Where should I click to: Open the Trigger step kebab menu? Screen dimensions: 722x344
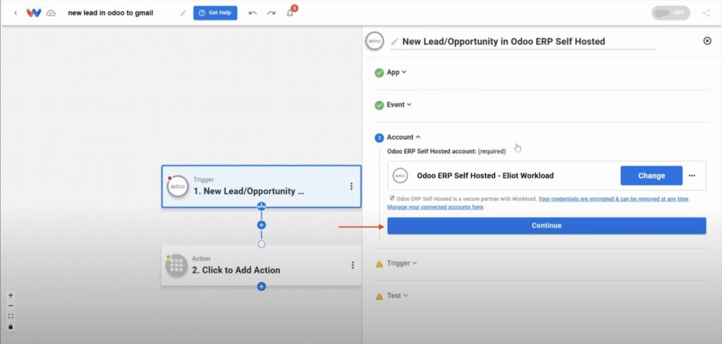[x=351, y=186]
